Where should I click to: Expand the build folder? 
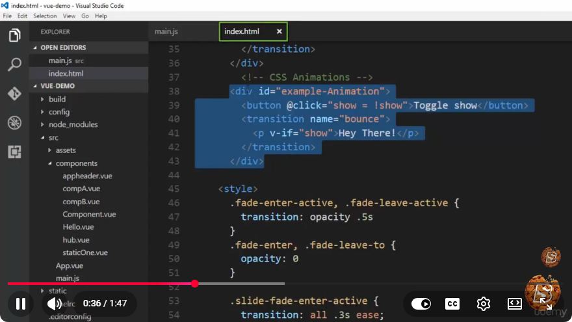[57, 99]
